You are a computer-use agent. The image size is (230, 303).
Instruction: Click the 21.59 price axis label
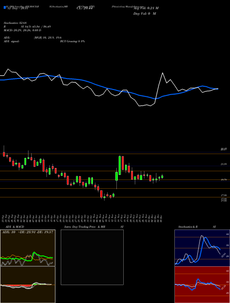(x=224, y=164)
